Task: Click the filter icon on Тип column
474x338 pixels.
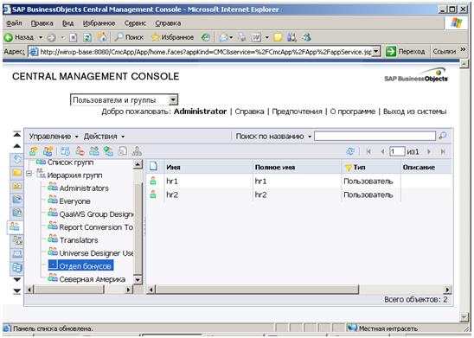Action: pos(349,168)
